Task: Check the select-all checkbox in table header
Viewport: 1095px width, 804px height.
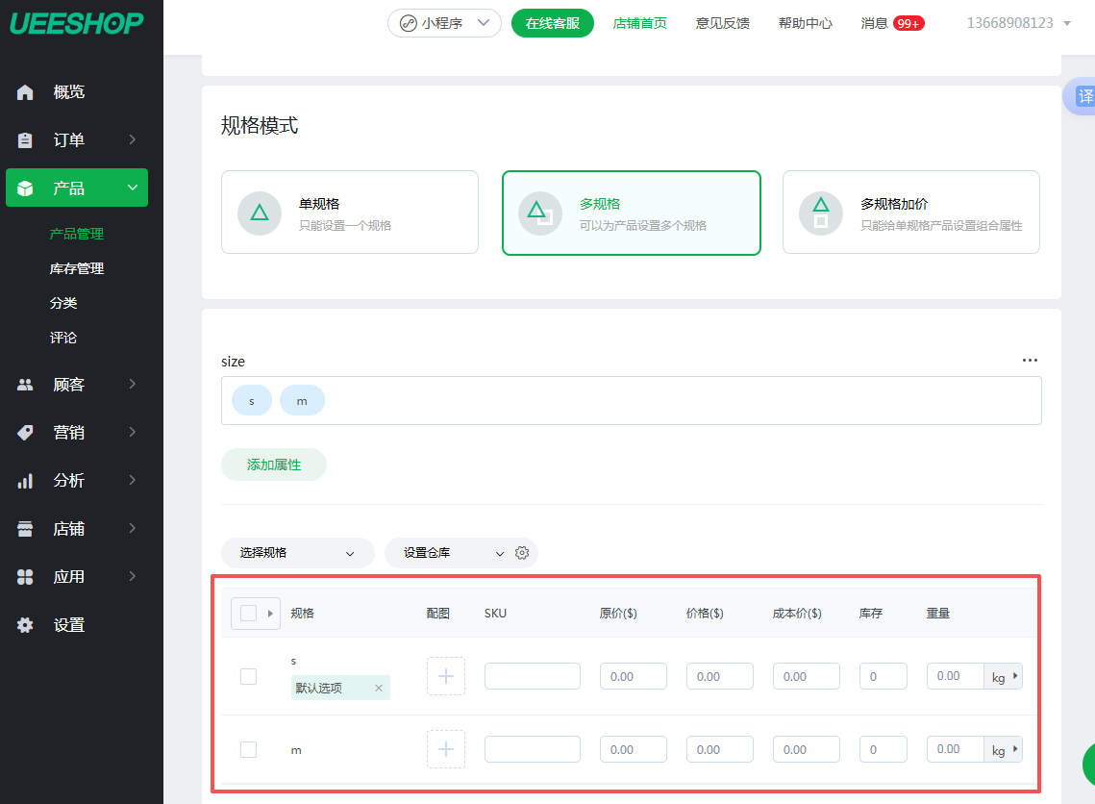Action: pos(248,614)
